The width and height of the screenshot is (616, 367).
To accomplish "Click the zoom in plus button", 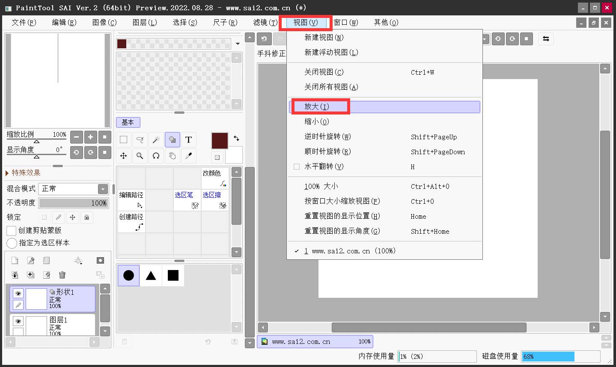I will tap(91, 137).
